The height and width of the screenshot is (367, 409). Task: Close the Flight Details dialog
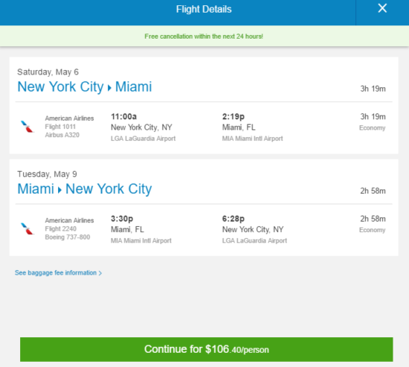pyautogui.click(x=382, y=9)
